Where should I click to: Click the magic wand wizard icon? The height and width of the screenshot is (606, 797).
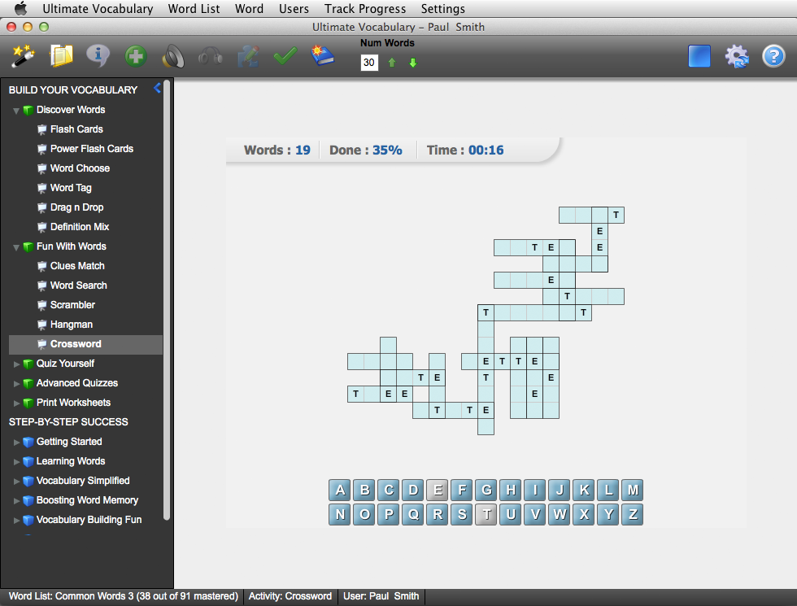(x=22, y=56)
